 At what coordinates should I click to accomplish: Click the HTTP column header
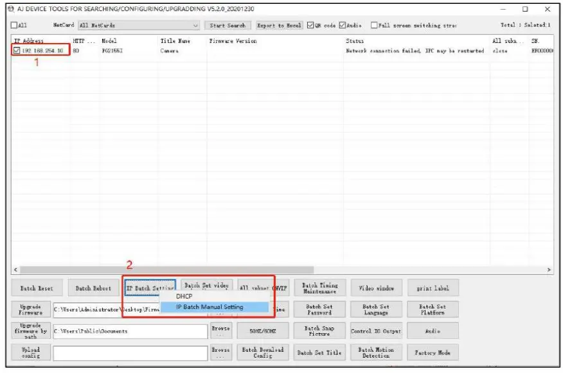tap(84, 41)
